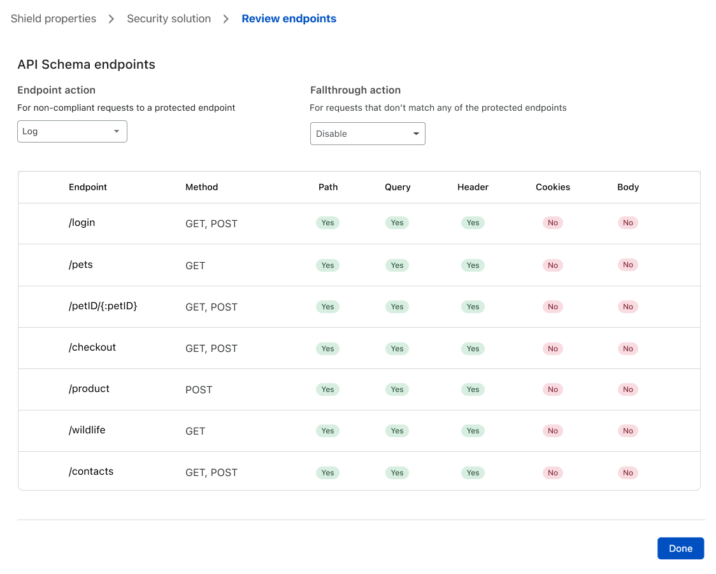Toggle the Cookies "No" badge for /pets
The height and width of the screenshot is (574, 716).
(552, 265)
